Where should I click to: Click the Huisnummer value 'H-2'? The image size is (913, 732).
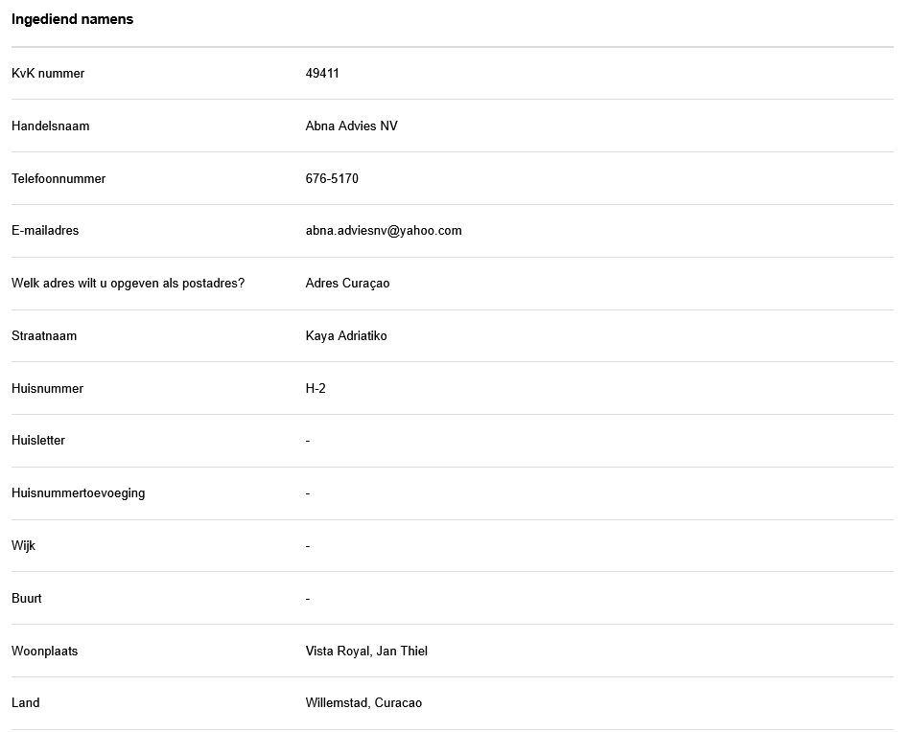point(316,389)
